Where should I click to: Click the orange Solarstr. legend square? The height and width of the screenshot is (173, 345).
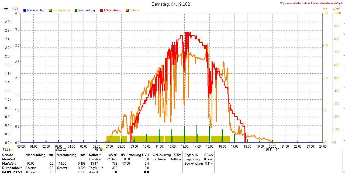(x=127, y=10)
